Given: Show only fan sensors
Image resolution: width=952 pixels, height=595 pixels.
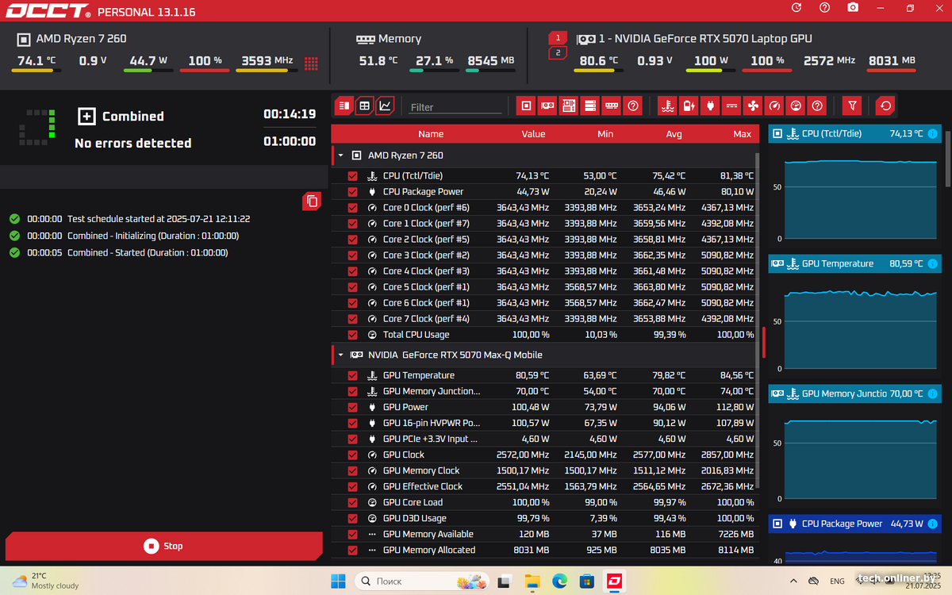Looking at the screenshot, I should [x=754, y=106].
